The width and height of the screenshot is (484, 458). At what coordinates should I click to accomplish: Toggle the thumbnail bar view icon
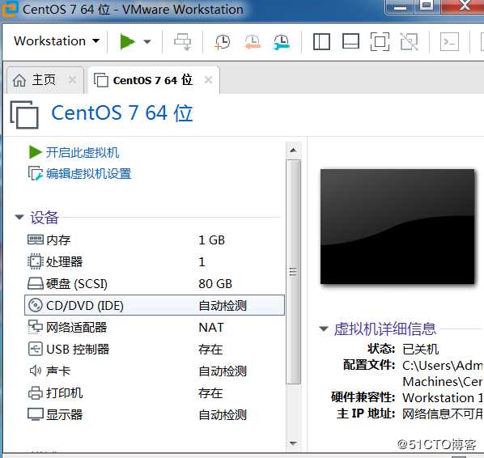350,41
